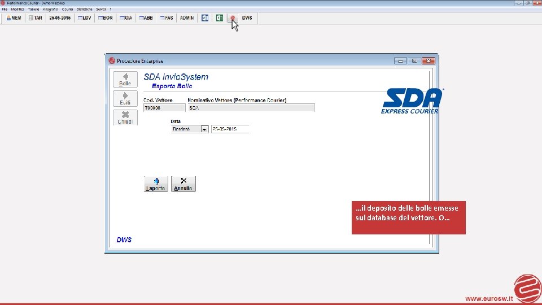This screenshot has height=305, width=542.
Task: Click the red Enterprise procedures icon
Action: pos(233,18)
